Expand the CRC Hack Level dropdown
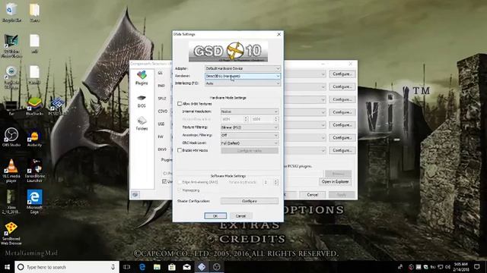The height and width of the screenshot is (273, 487). point(250,143)
